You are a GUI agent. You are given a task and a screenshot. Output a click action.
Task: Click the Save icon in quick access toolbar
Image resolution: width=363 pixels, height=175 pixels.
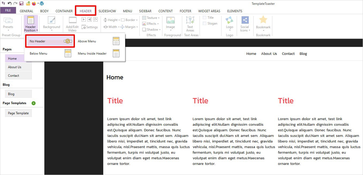click(21, 3)
